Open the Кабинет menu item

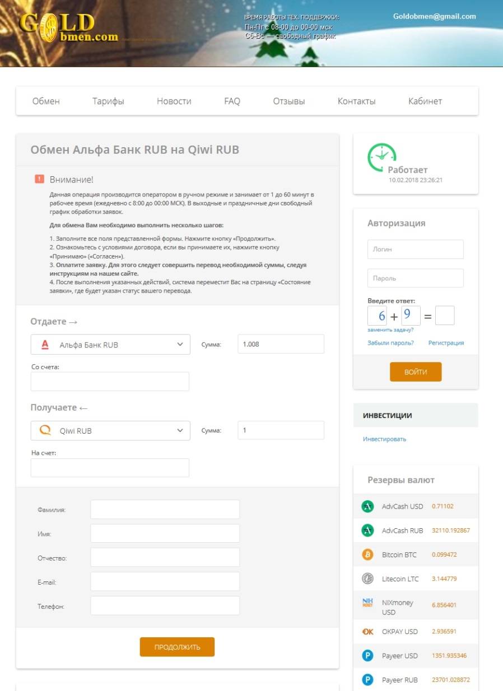425,101
